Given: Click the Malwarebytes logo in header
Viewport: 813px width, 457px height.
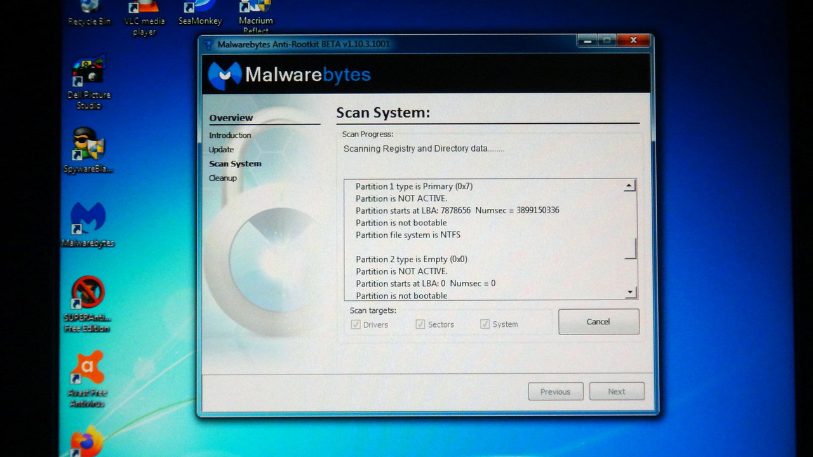Looking at the screenshot, I should click(289, 76).
